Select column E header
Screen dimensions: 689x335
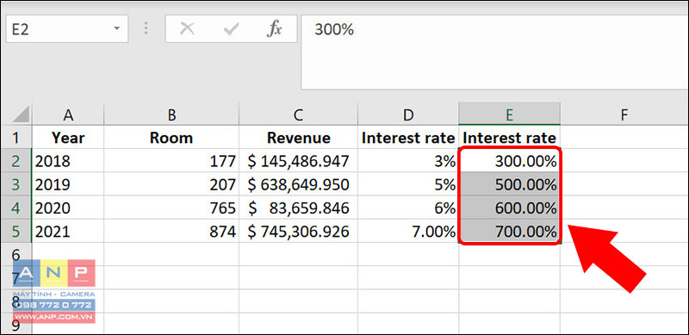[509, 115]
